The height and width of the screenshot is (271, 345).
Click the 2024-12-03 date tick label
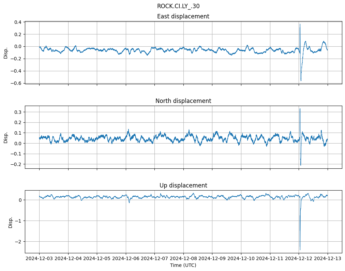click(39, 259)
